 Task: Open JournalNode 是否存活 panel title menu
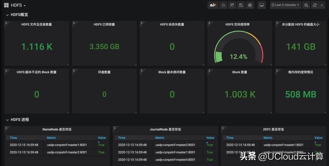(165, 129)
